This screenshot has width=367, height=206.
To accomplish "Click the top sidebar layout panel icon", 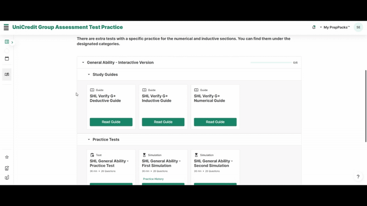I will [7, 42].
